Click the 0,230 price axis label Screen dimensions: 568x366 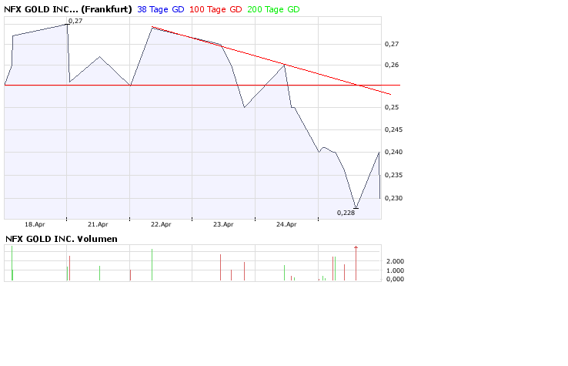(x=393, y=199)
